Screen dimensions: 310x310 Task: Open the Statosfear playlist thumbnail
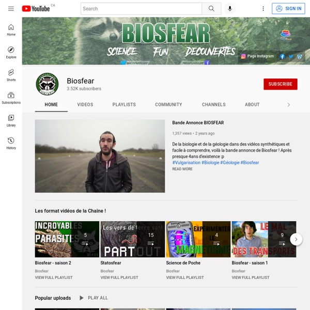pos(133,239)
